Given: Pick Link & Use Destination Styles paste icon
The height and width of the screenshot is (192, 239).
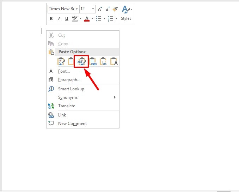Looking at the screenshot, I should point(93,61).
